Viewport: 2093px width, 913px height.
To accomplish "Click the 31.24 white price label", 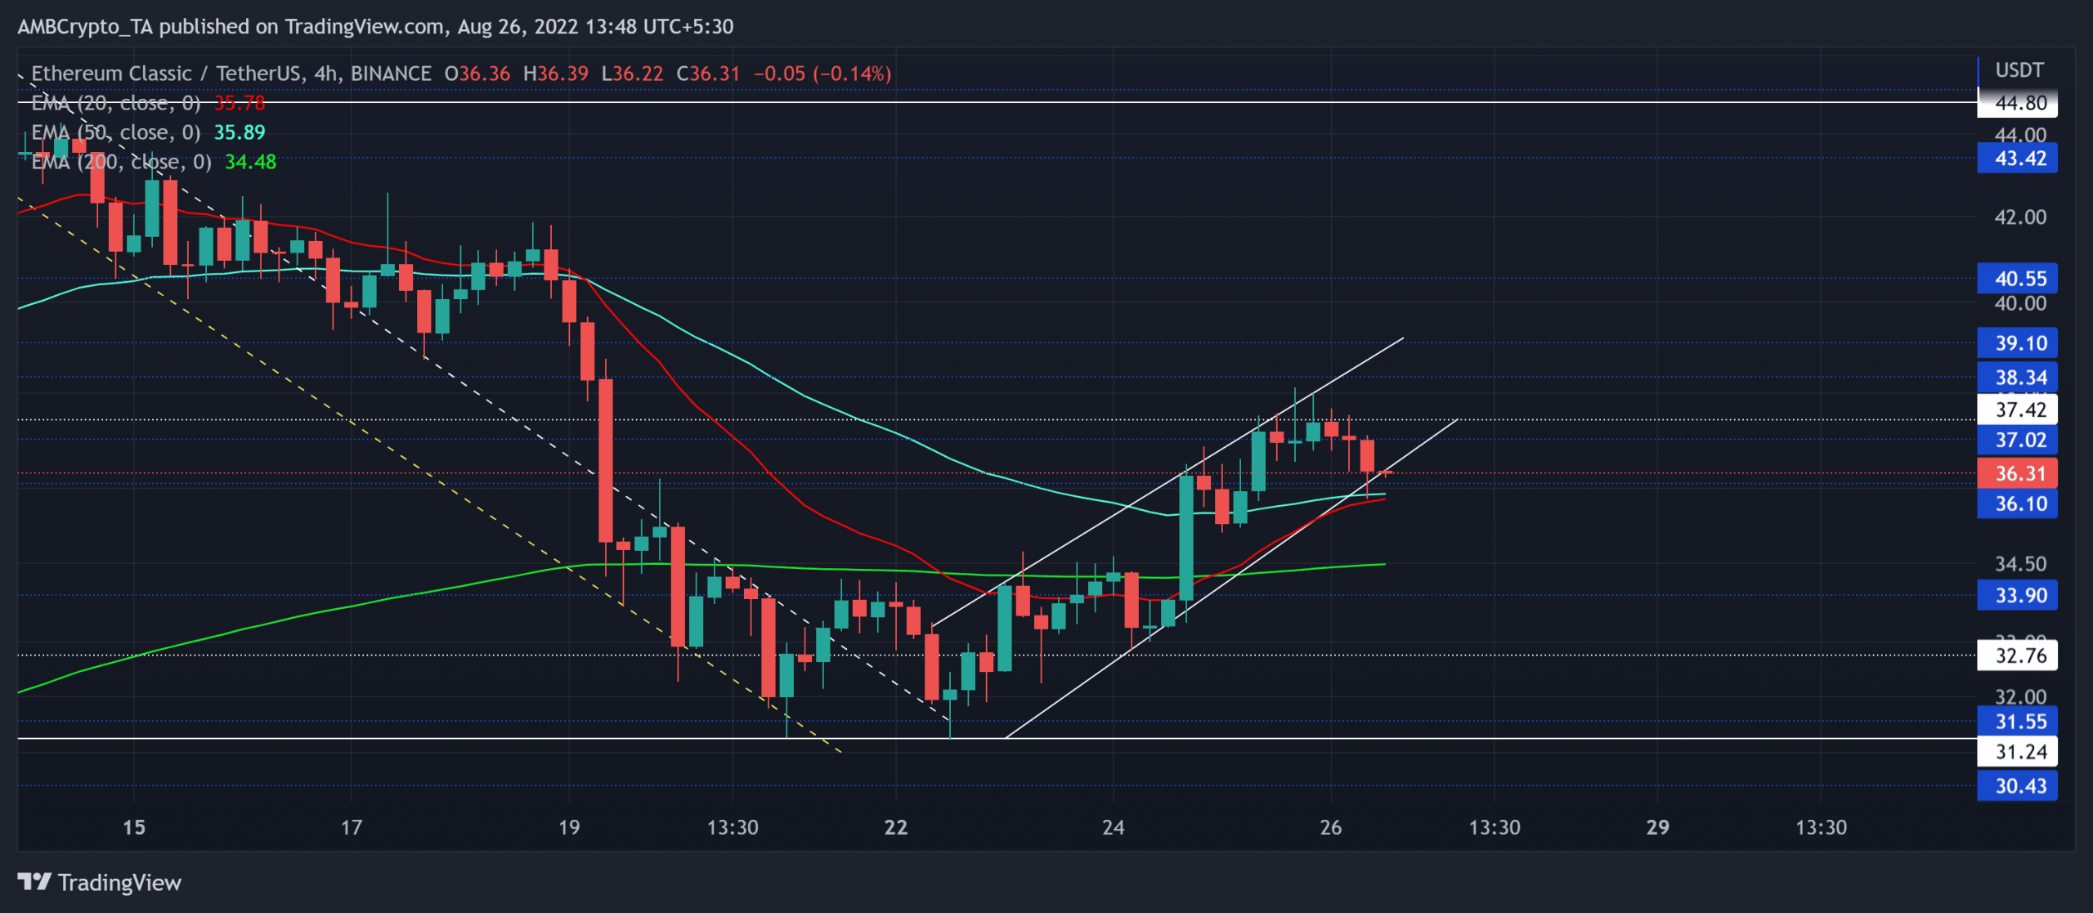I will click(x=2017, y=752).
